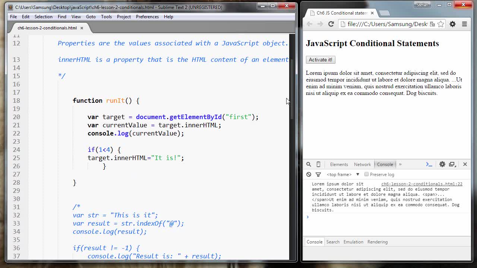
Task: Go back in Chrome history
Action: click(310, 24)
